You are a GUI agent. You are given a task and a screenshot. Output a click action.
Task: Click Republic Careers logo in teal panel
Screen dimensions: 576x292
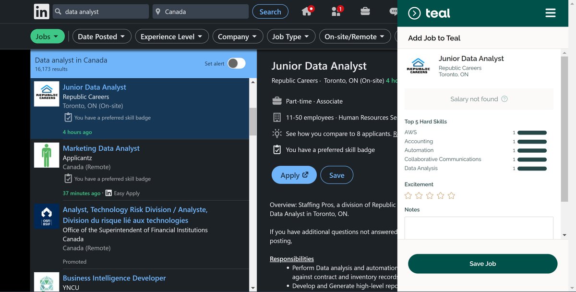(419, 66)
